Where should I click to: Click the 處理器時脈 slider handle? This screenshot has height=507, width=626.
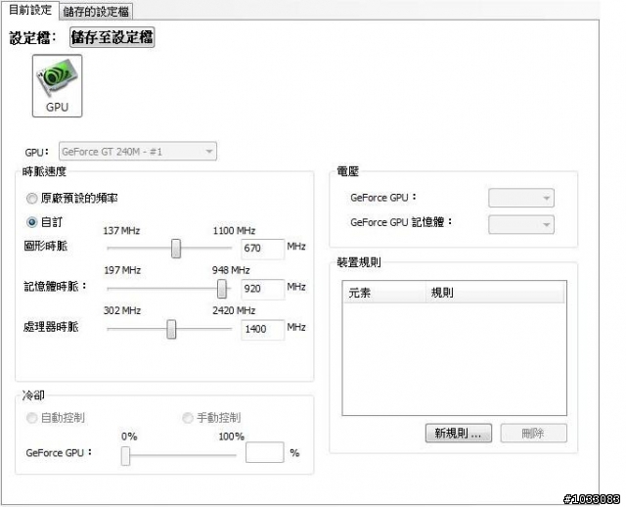pos(171,329)
